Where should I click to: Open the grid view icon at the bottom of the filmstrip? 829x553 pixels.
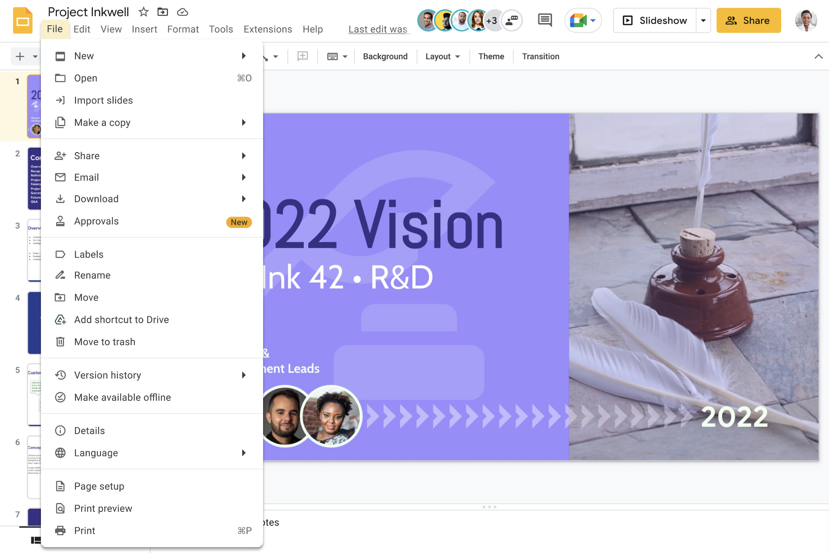coord(36,540)
